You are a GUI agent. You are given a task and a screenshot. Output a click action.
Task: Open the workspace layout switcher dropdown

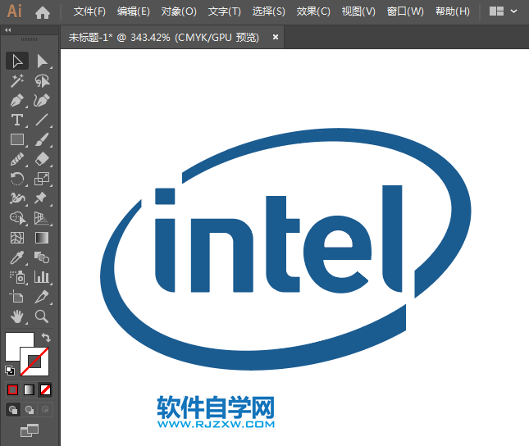(x=502, y=11)
